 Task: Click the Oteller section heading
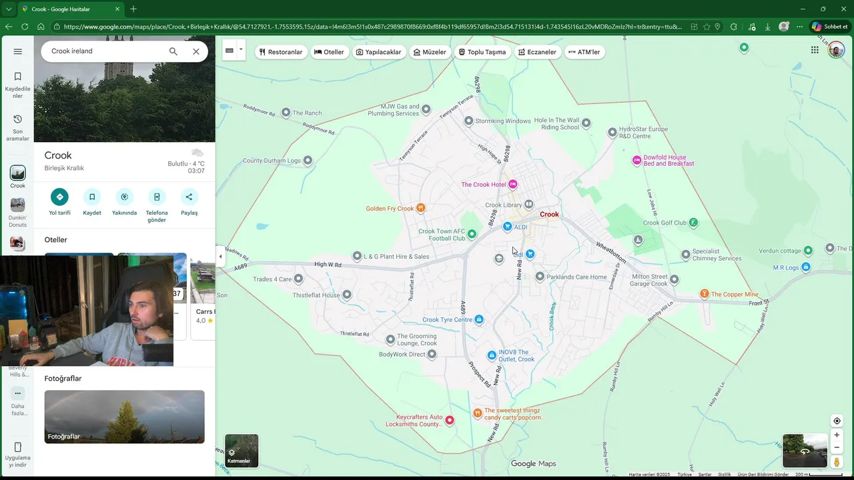click(56, 239)
